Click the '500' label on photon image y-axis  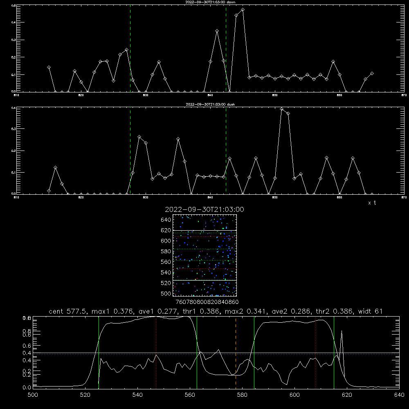[166, 294]
